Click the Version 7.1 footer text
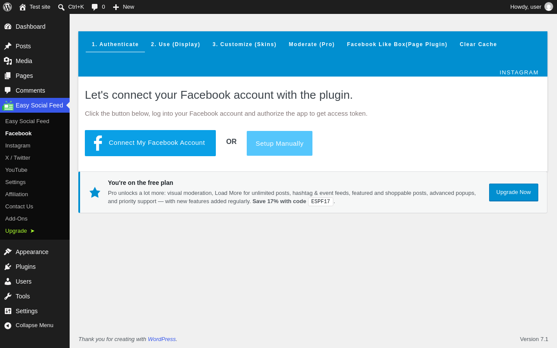 click(x=534, y=339)
